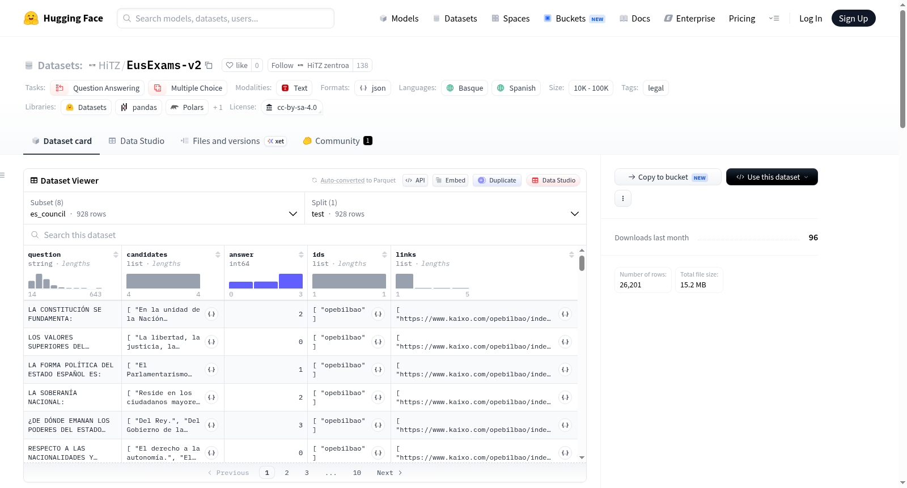Expand Use this dataset dropdown
The image size is (907, 488).
(772, 177)
